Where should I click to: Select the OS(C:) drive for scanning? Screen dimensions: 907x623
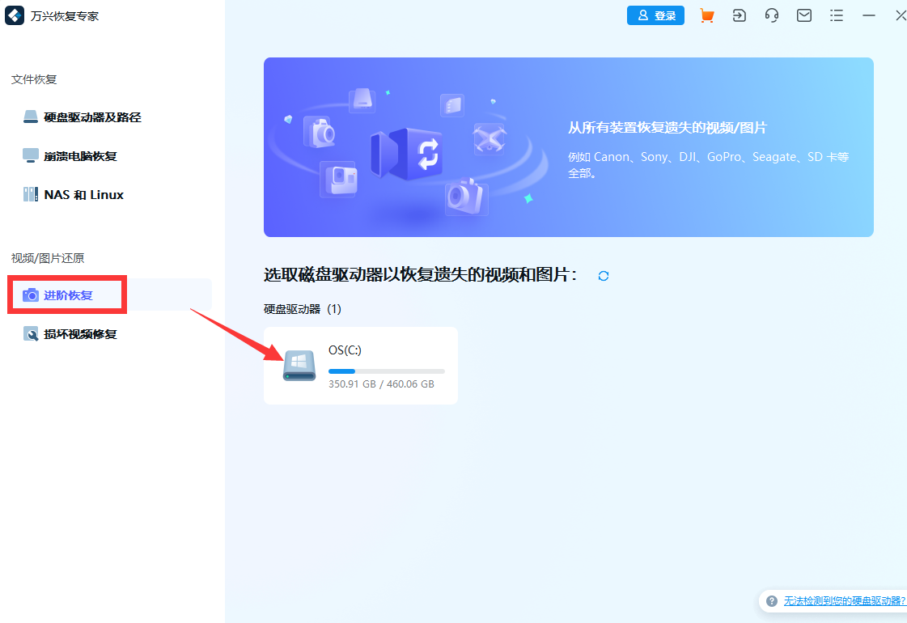(360, 365)
